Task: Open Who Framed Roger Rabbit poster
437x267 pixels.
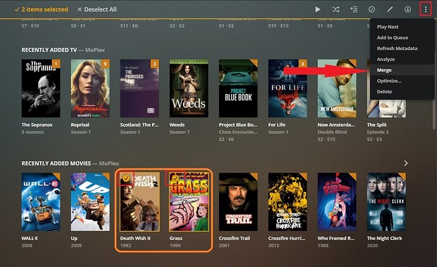Action: tap(337, 202)
